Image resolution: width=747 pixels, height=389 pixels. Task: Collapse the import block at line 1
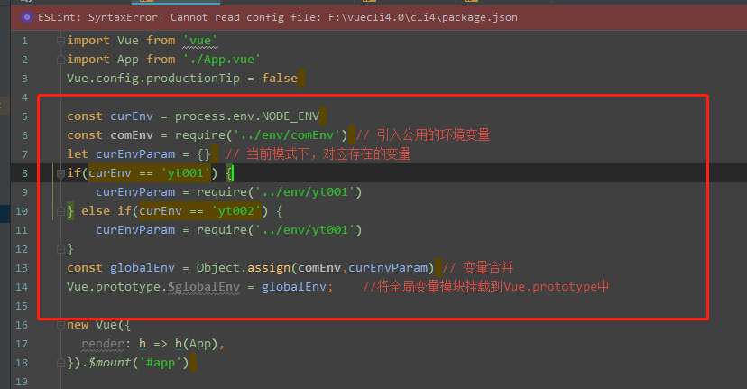click(x=60, y=41)
